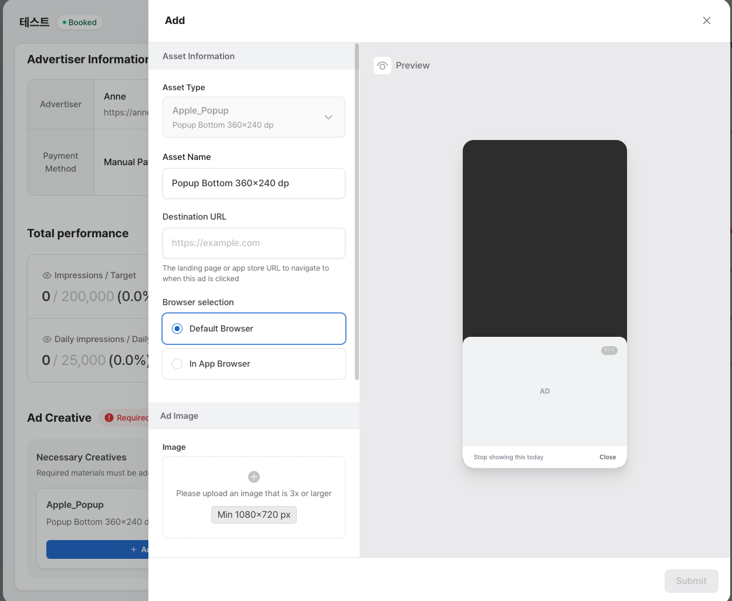This screenshot has width=732, height=601.
Task: Click Close in the ad preview
Action: pyautogui.click(x=608, y=457)
